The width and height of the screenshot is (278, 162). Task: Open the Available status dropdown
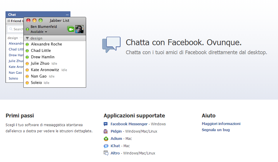point(39,32)
